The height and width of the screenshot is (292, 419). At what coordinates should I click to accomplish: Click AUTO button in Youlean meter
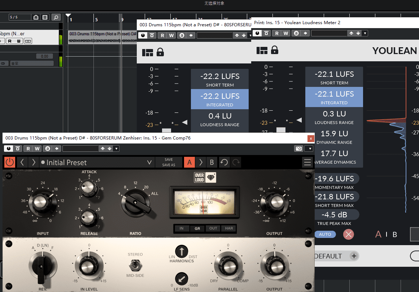tap(325, 234)
